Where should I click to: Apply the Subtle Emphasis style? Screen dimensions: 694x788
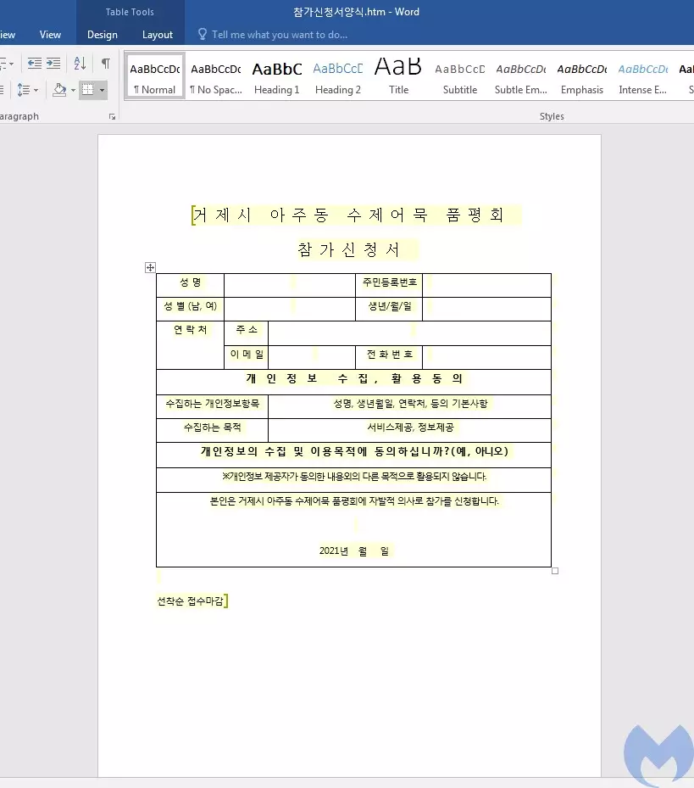click(x=519, y=76)
